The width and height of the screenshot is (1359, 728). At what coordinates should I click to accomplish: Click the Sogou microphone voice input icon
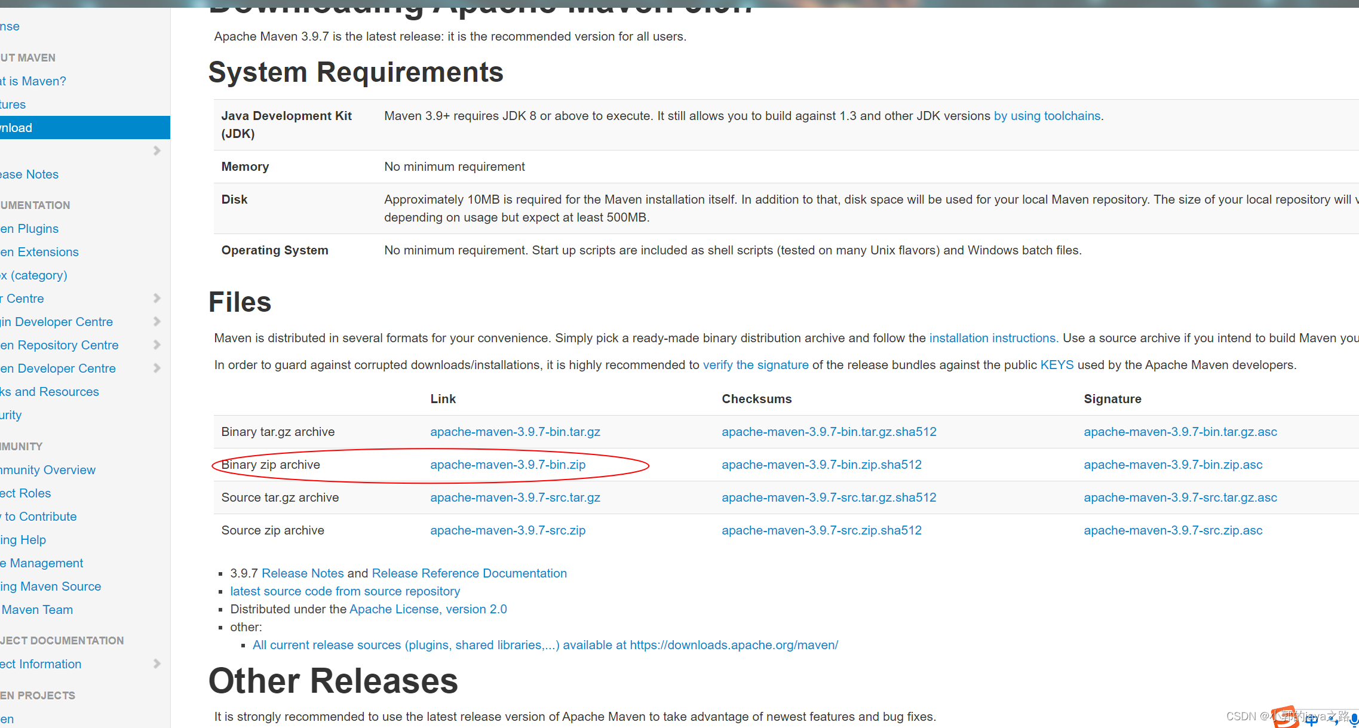point(1354,721)
